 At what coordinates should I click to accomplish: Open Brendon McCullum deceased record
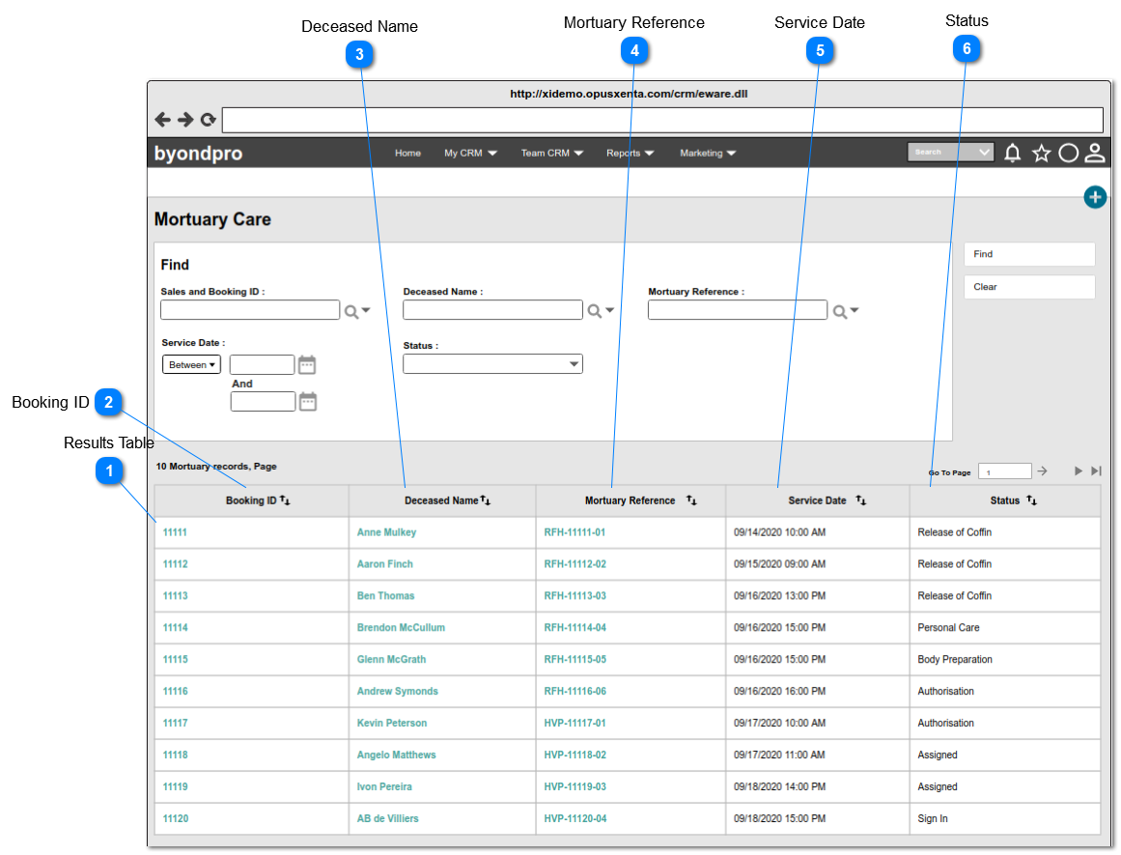point(401,627)
